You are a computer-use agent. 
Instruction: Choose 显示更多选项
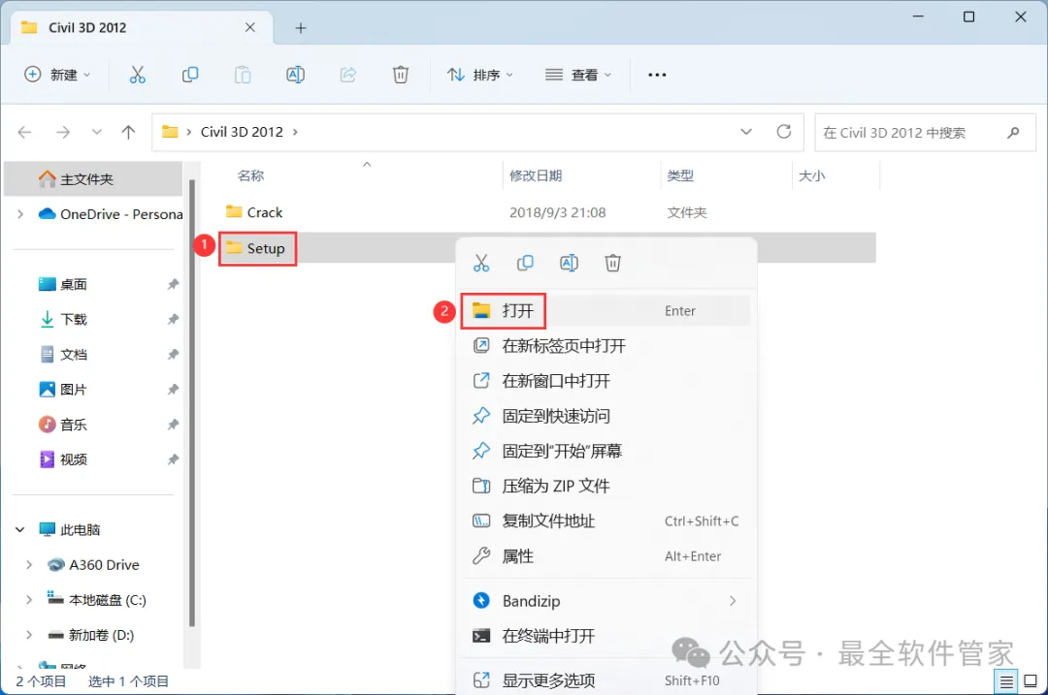pyautogui.click(x=606, y=680)
